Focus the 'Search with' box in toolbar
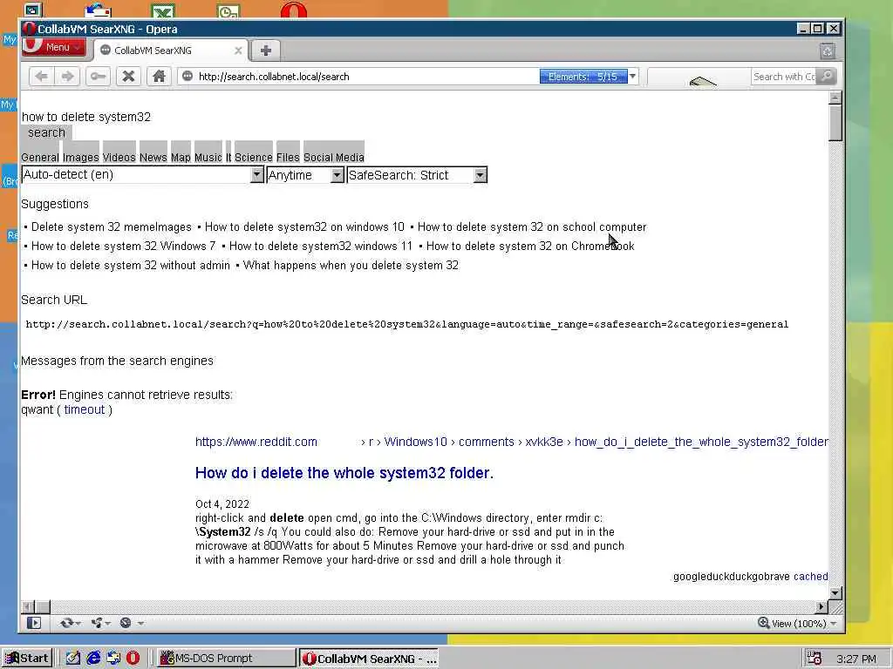Image resolution: width=893 pixels, height=669 pixels. [784, 77]
